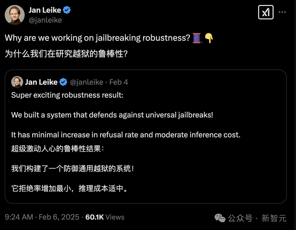Open the Feb 4 quoted tweet timestamp
Image resolution: width=296 pixels, height=230 pixels.
click(118, 82)
